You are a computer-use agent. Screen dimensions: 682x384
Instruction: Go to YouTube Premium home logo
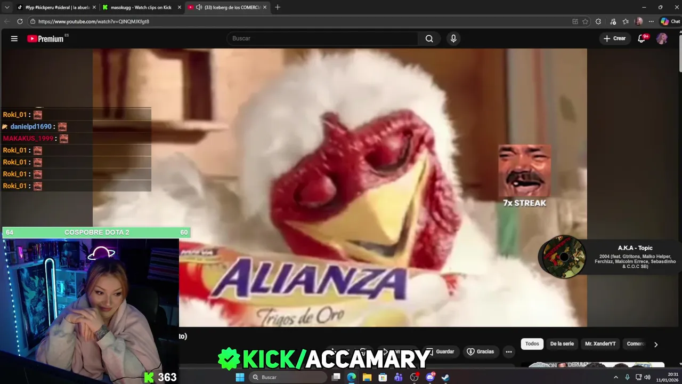pos(46,38)
